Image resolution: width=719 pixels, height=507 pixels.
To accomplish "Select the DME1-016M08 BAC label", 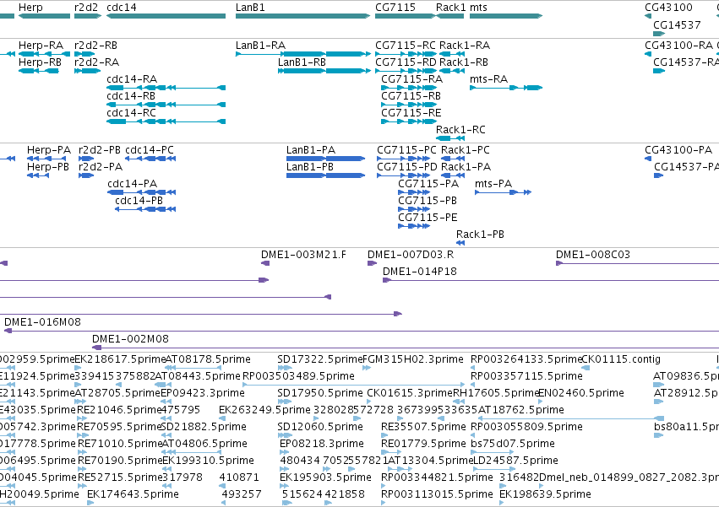I will (42, 322).
